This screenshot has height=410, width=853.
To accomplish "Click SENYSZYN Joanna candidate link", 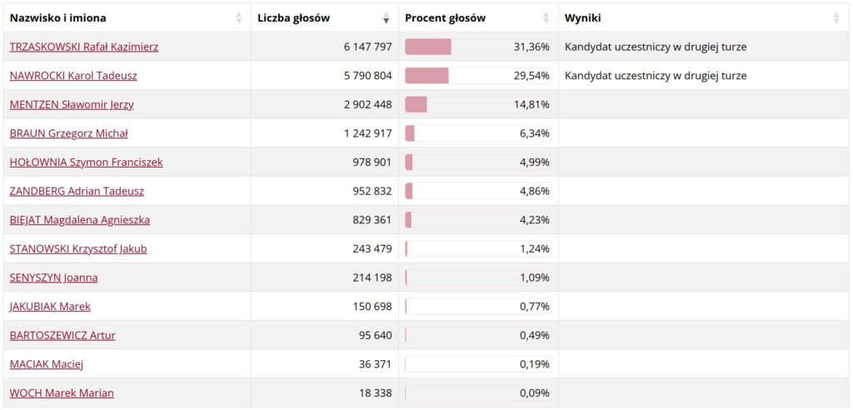I will point(54,277).
